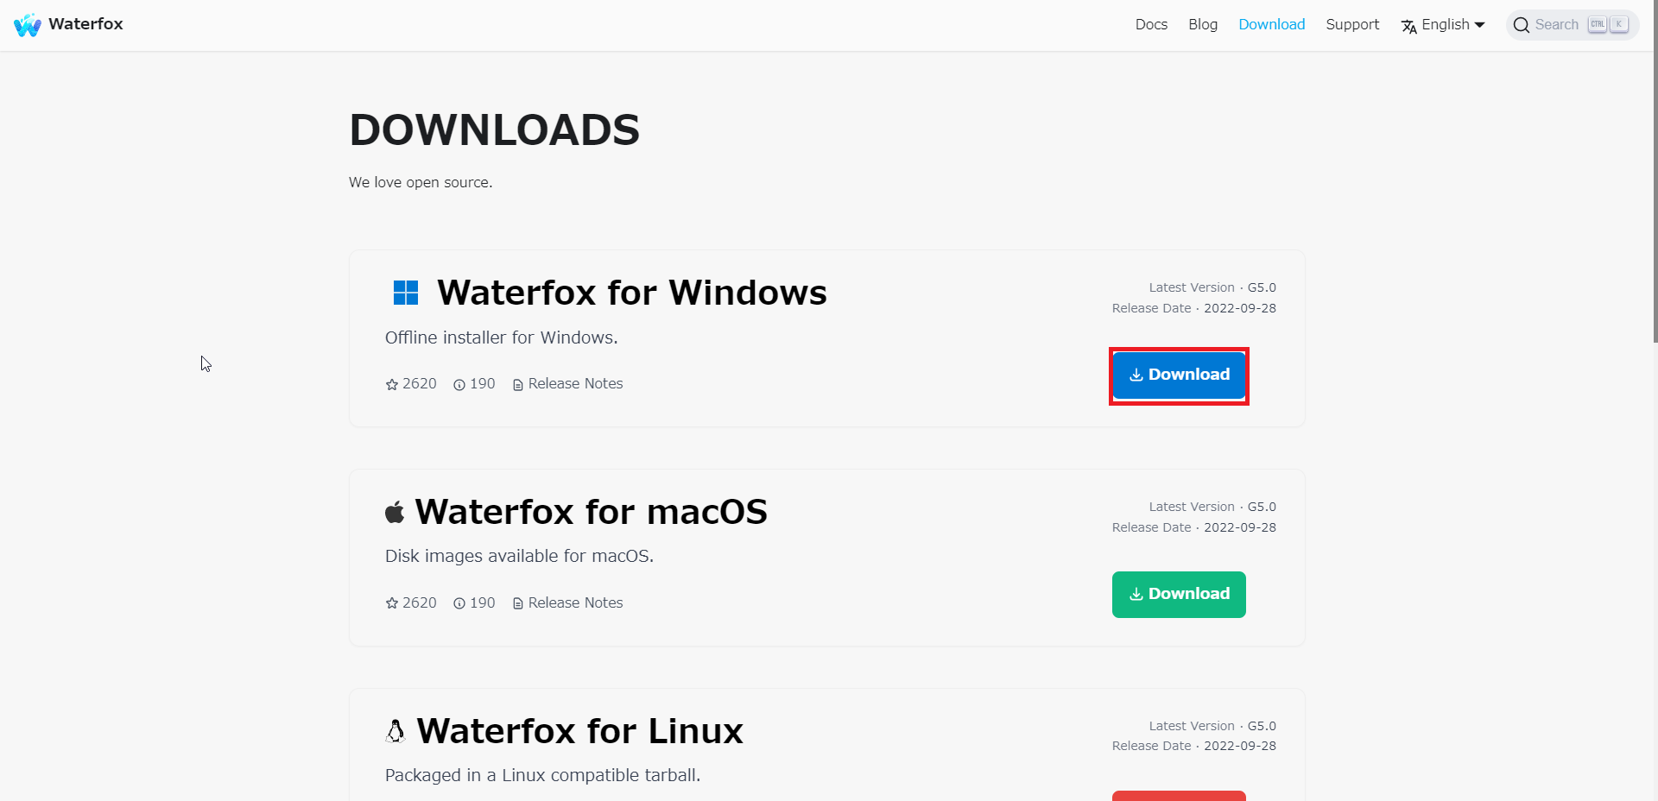1658x801 pixels.
Task: Click the Apple logo icon
Action: point(395,512)
